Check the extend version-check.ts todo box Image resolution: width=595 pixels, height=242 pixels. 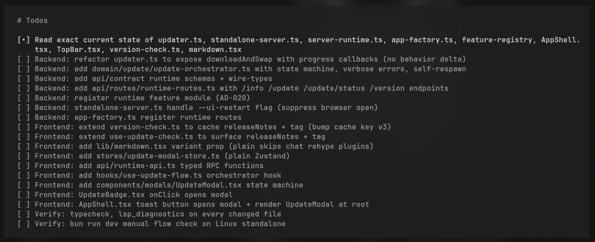(x=23, y=127)
